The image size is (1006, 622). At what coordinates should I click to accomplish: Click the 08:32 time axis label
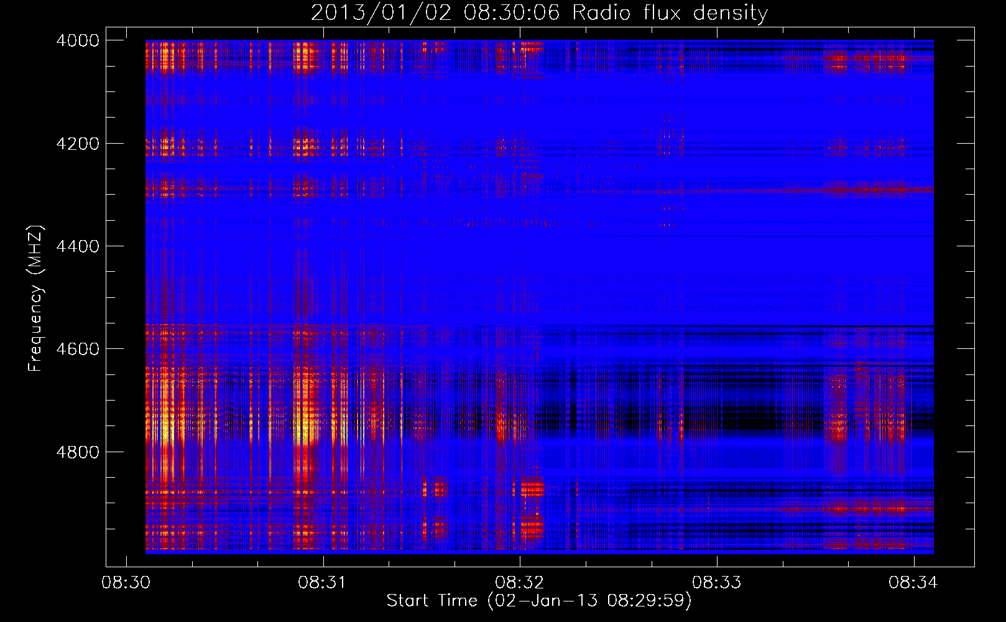point(520,583)
